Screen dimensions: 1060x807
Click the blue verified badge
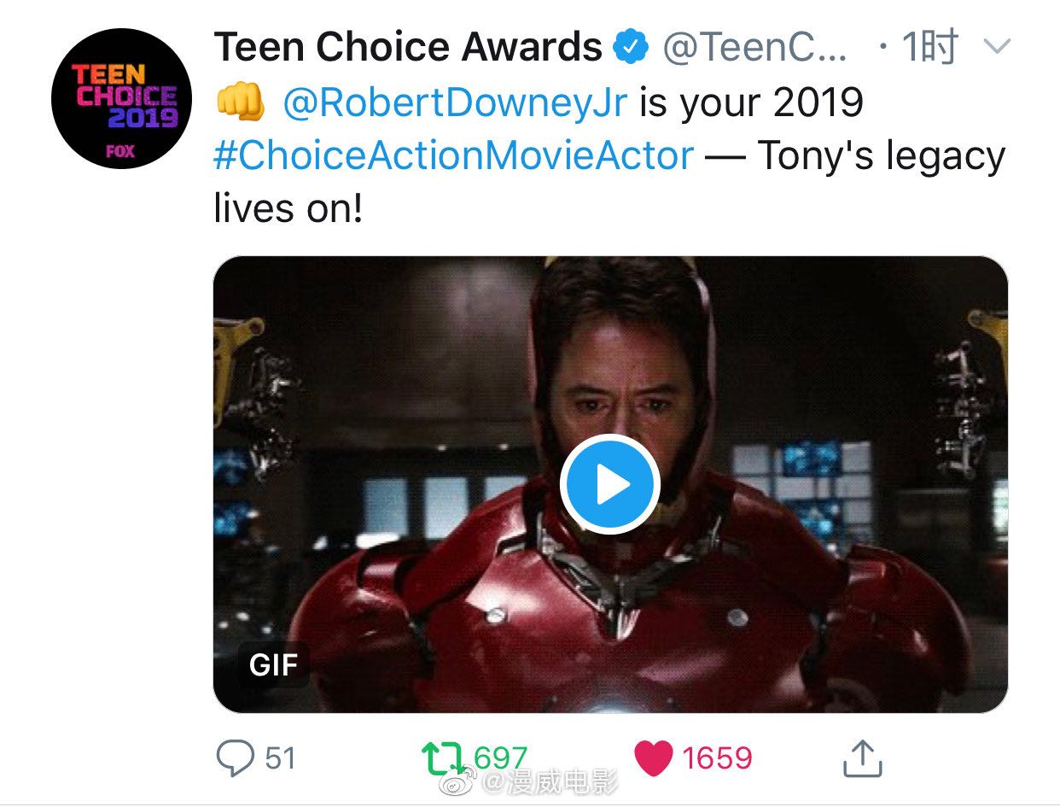632,48
